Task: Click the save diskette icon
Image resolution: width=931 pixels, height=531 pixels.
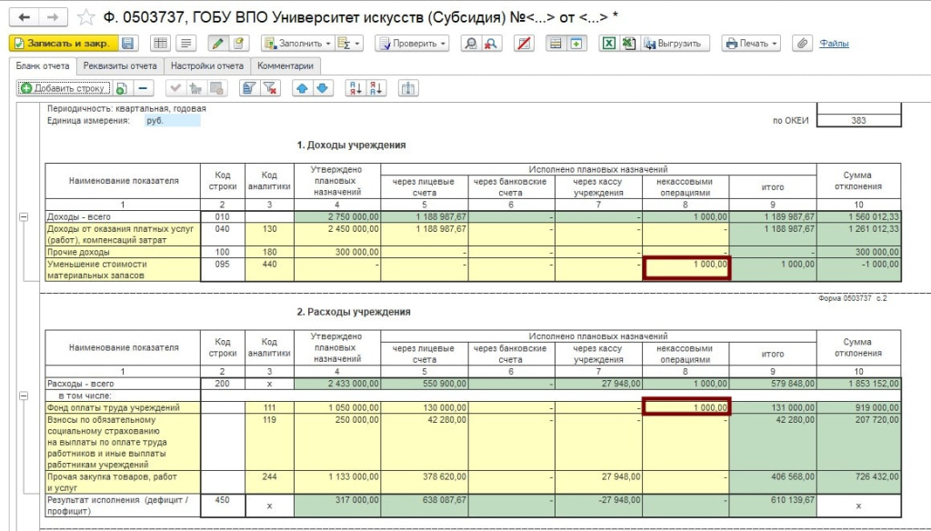Action: point(128,44)
